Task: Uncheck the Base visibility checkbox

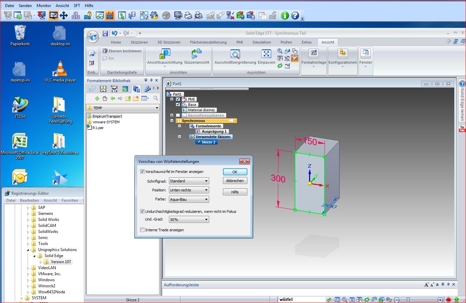Action: (x=178, y=105)
